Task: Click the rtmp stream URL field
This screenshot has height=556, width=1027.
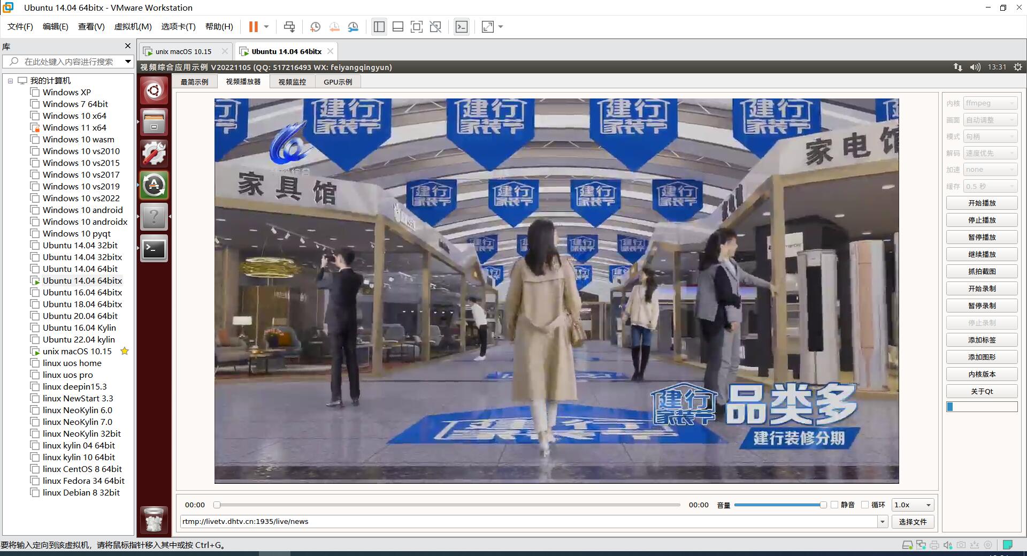Action: click(529, 522)
